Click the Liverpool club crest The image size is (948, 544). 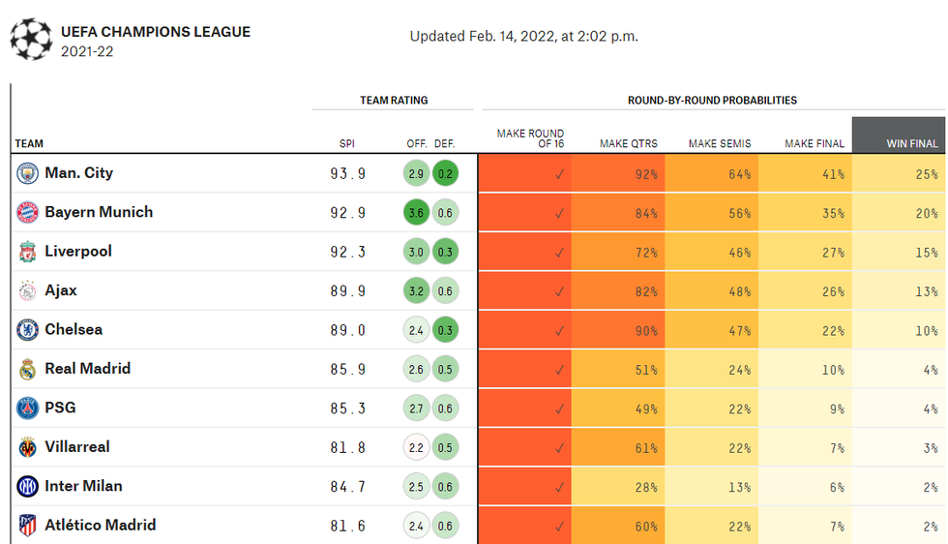point(27,253)
